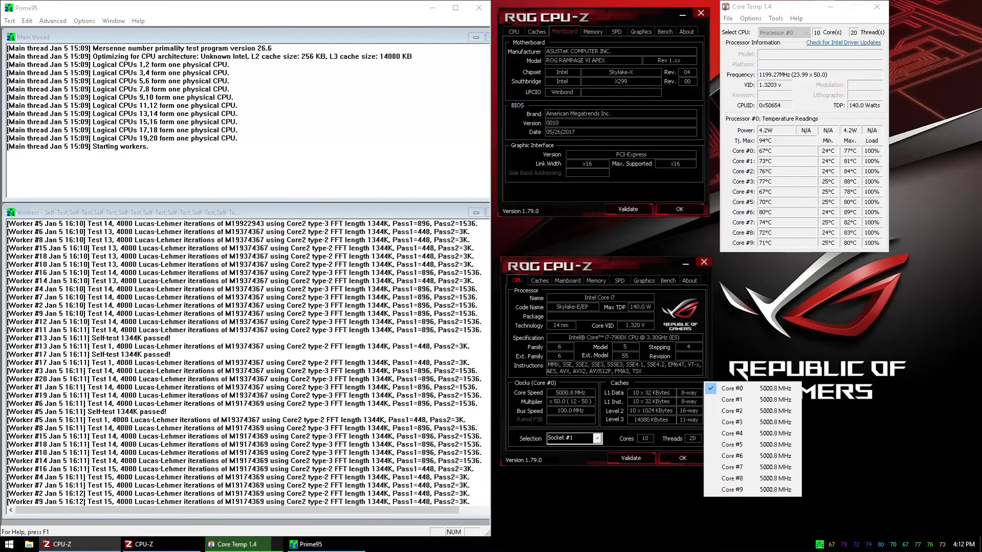
Task: Click Validate button in lower CPU-Z window
Action: click(x=631, y=458)
